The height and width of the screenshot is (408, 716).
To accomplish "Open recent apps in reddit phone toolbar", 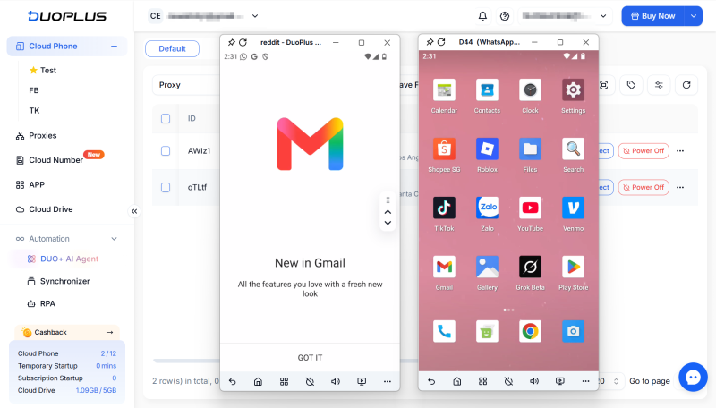I will (284, 381).
